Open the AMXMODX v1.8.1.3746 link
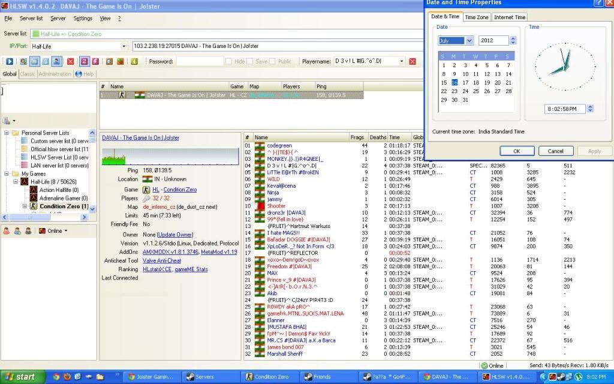This screenshot has width=614, height=384. [x=171, y=252]
